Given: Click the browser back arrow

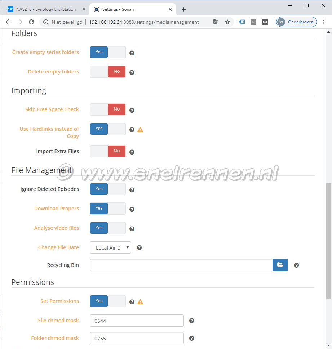Looking at the screenshot, I should click(8, 22).
